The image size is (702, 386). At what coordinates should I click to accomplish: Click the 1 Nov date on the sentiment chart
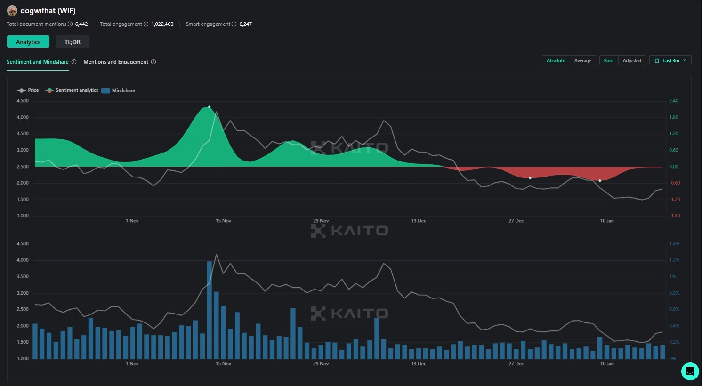pyautogui.click(x=132, y=221)
